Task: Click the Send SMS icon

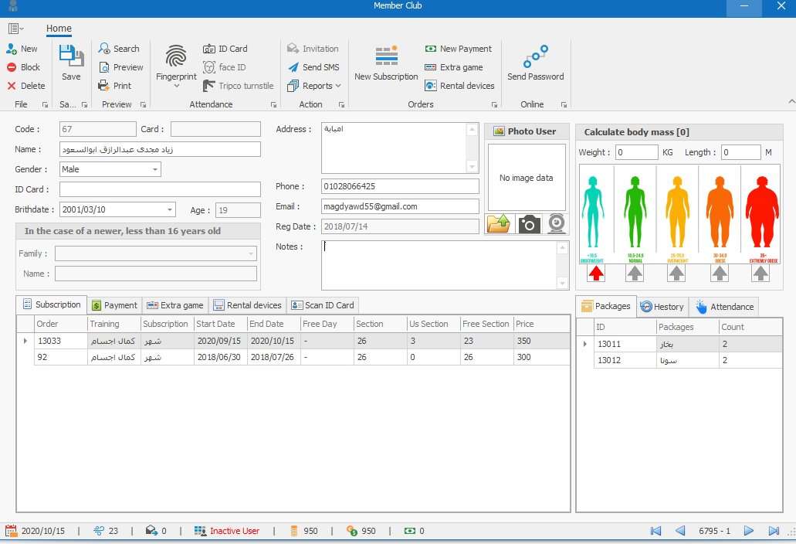Action: 293,67
